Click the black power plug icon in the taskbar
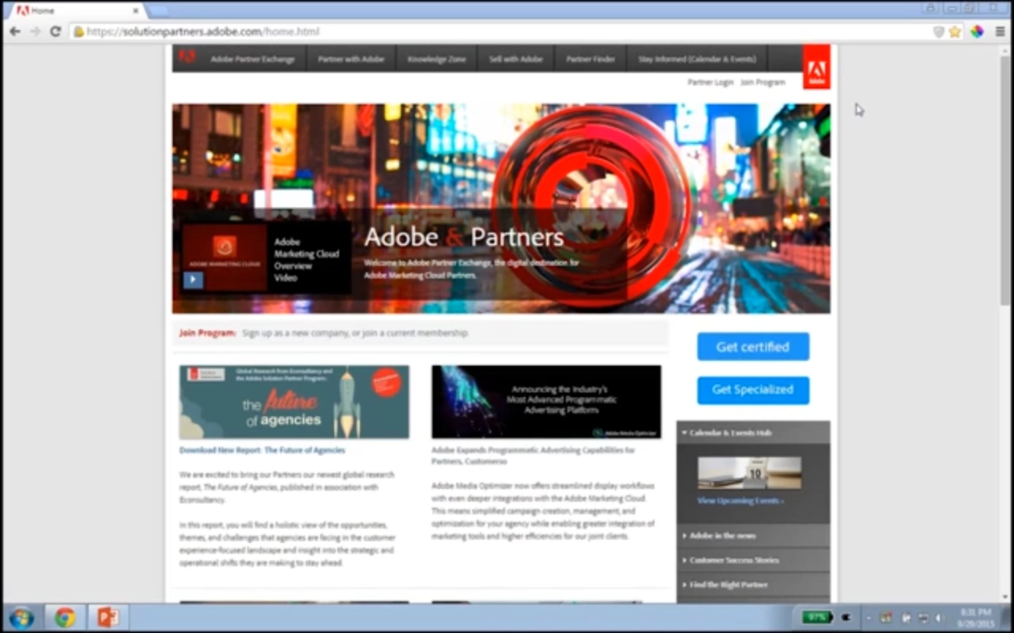1014x633 pixels. pos(846,618)
